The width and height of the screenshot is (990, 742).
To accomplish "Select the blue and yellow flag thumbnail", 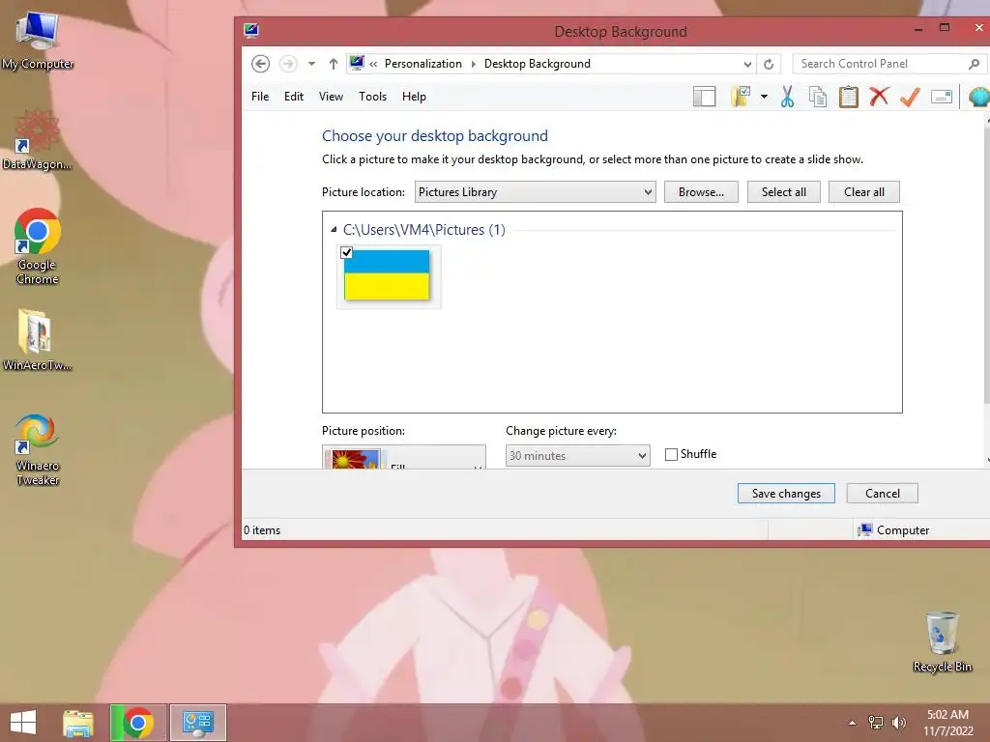I will (387, 275).
